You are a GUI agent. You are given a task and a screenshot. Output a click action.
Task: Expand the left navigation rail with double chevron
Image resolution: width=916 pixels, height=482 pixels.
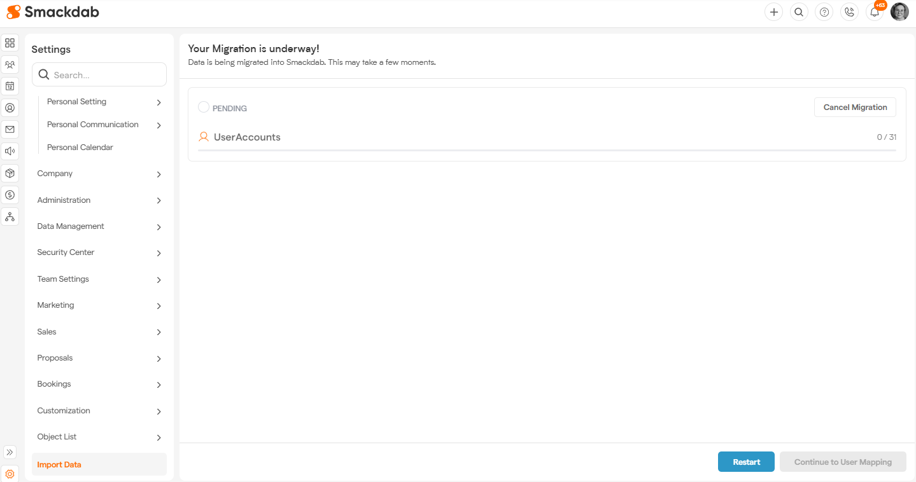pyautogui.click(x=10, y=452)
